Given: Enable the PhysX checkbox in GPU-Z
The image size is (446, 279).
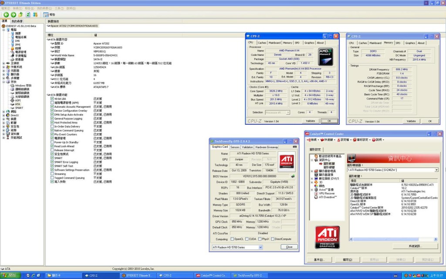Looking at the screenshot, I should 260,239.
